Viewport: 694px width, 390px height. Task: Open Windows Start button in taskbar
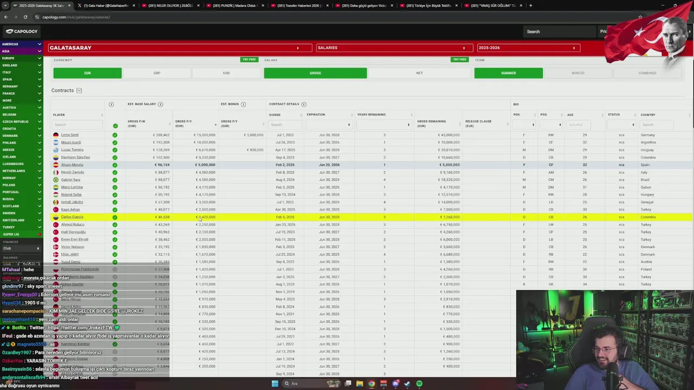275,383
